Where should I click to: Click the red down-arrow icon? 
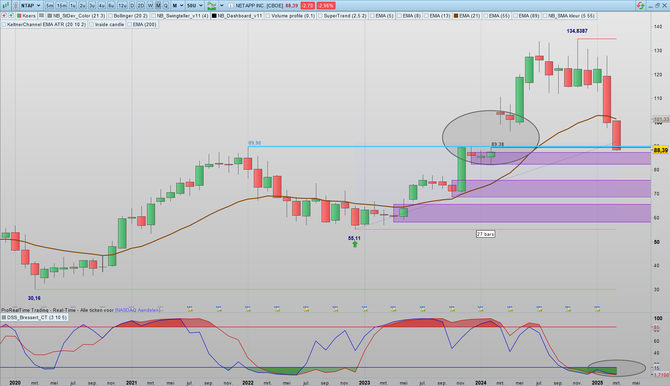point(4,15)
